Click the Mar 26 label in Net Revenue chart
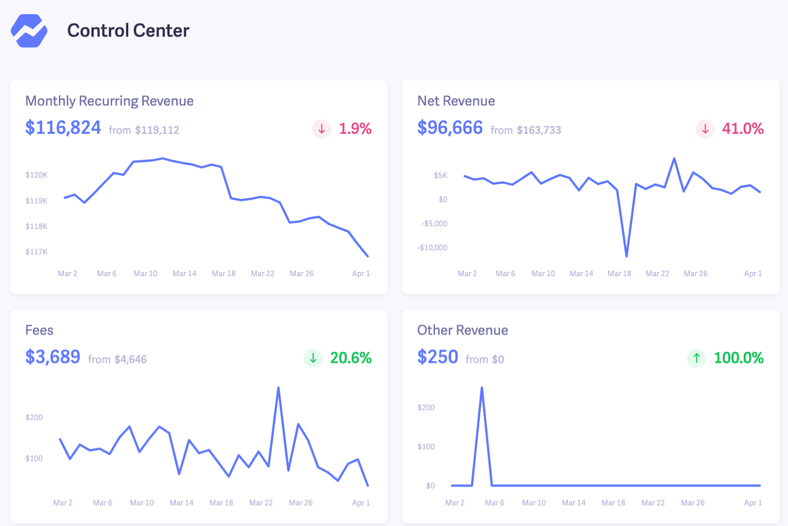The width and height of the screenshot is (788, 526). click(695, 273)
